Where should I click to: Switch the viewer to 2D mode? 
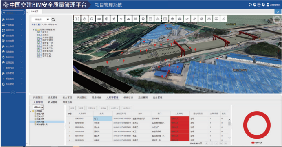click(99, 19)
